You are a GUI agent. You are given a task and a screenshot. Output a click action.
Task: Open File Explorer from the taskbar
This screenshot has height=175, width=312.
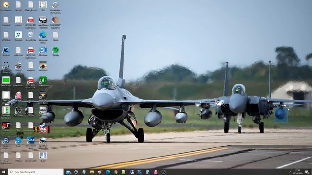click(92, 172)
